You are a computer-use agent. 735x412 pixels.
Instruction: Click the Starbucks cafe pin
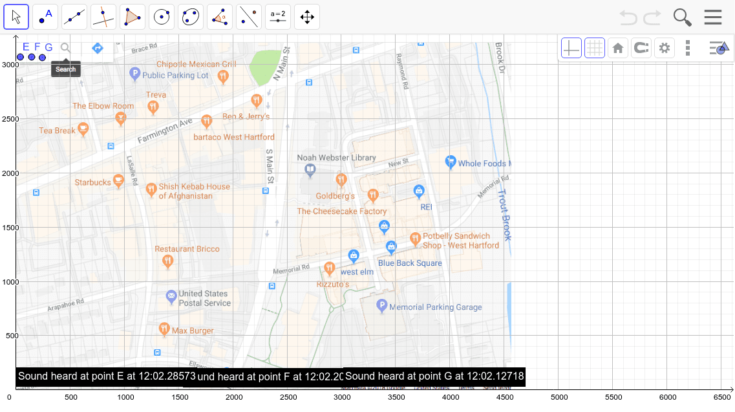pos(118,181)
